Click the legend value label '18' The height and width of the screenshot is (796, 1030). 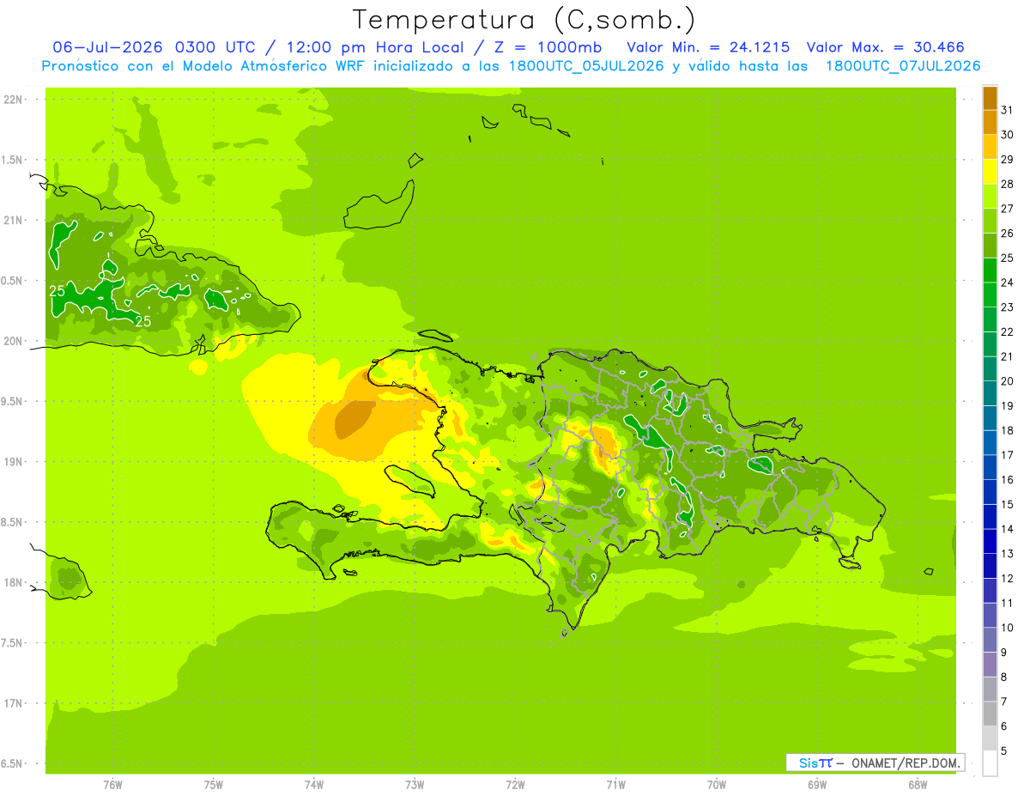1007,431
